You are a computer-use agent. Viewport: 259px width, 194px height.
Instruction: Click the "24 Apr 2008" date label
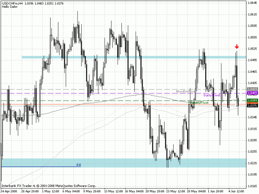click(9, 191)
